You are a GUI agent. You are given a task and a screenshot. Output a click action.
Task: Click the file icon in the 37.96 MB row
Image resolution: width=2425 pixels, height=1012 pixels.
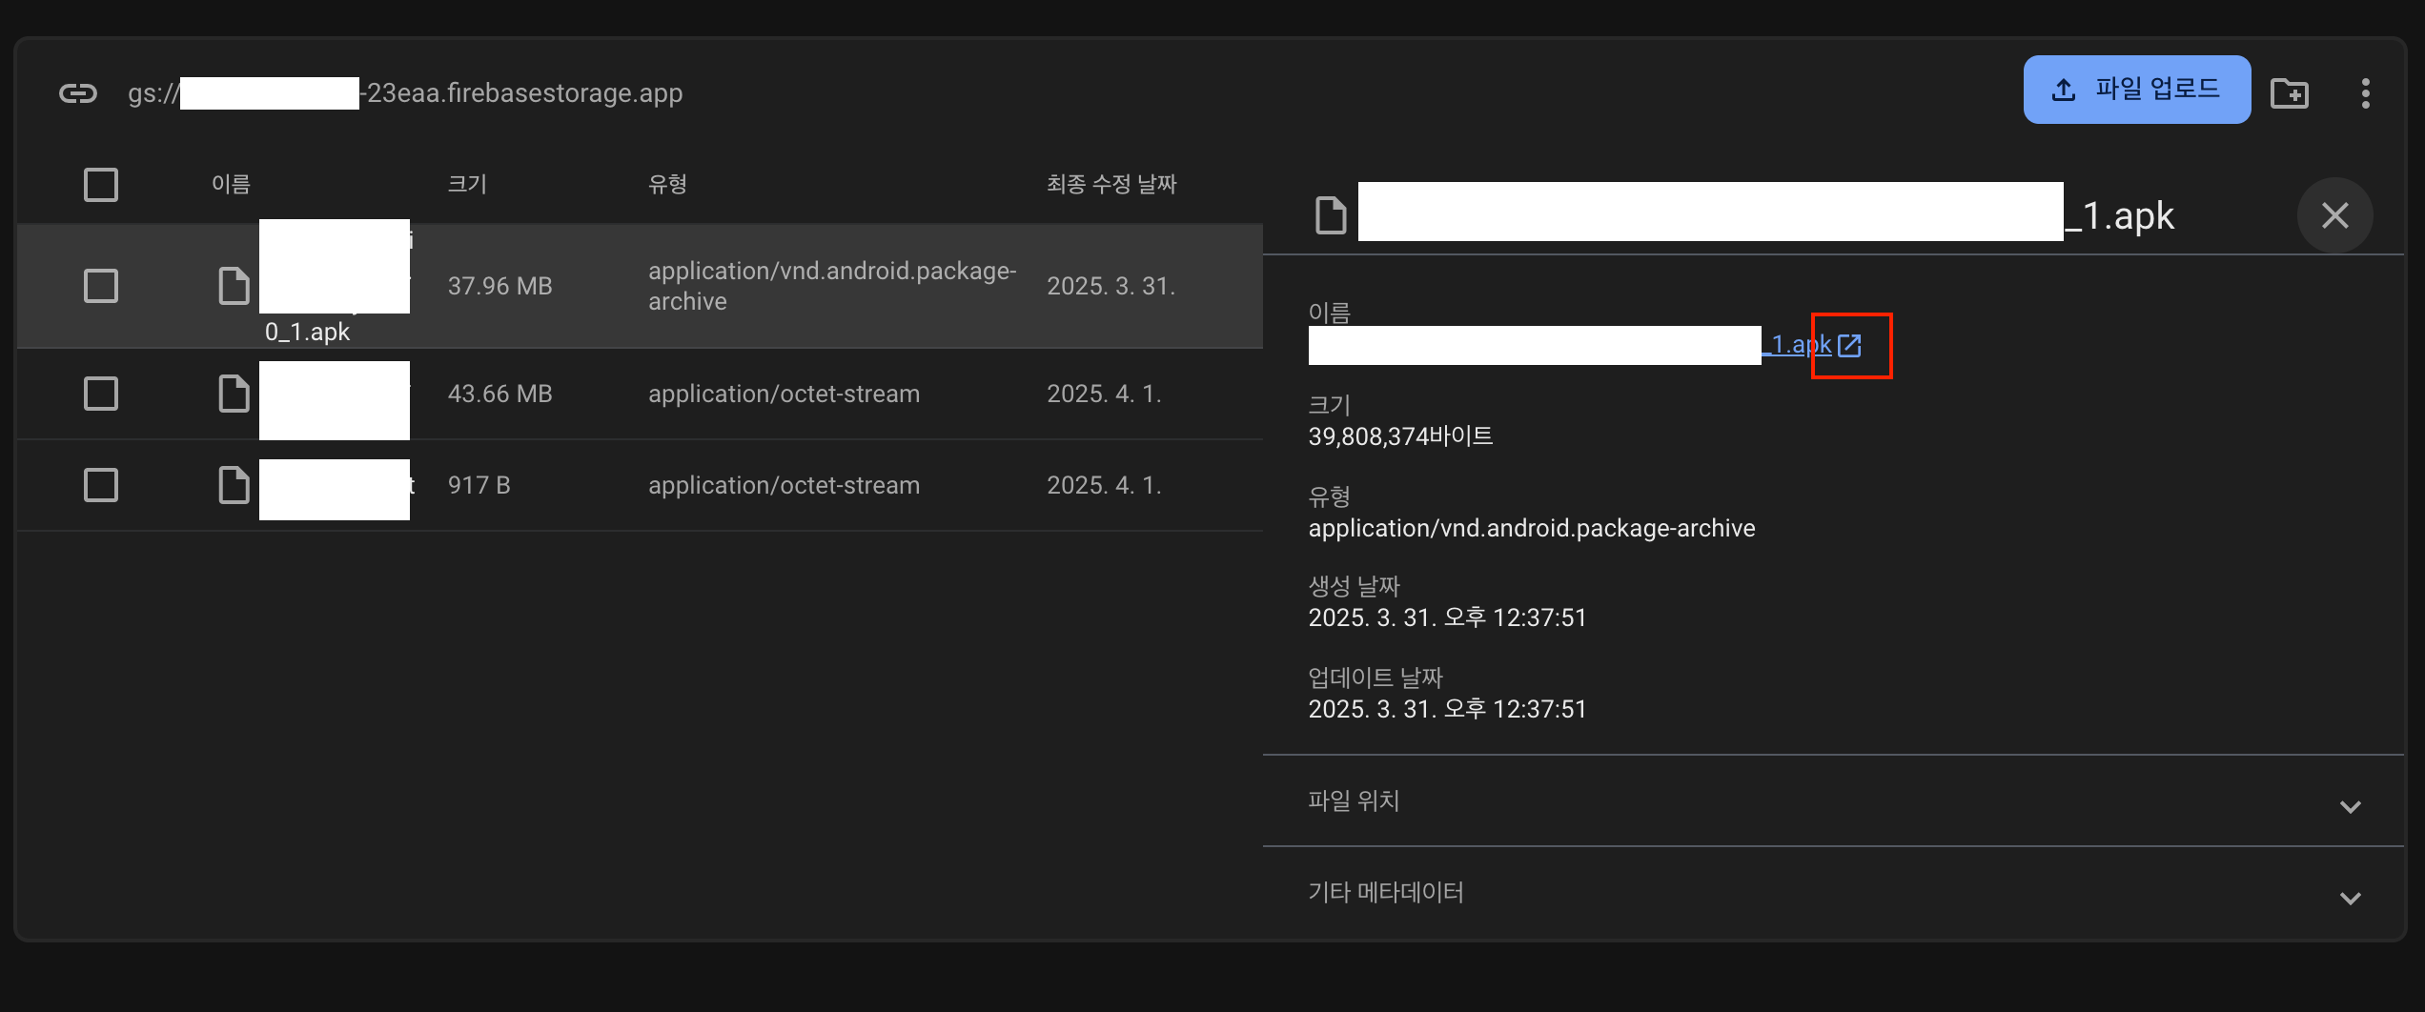pyautogui.click(x=234, y=286)
